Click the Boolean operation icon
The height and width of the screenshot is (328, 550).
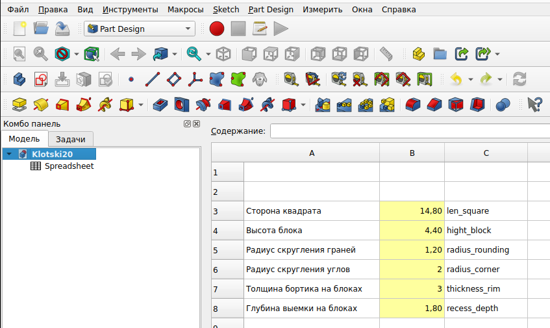503,104
